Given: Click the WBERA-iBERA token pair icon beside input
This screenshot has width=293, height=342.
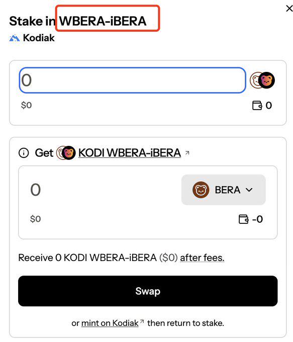Looking at the screenshot, I should click(262, 80).
